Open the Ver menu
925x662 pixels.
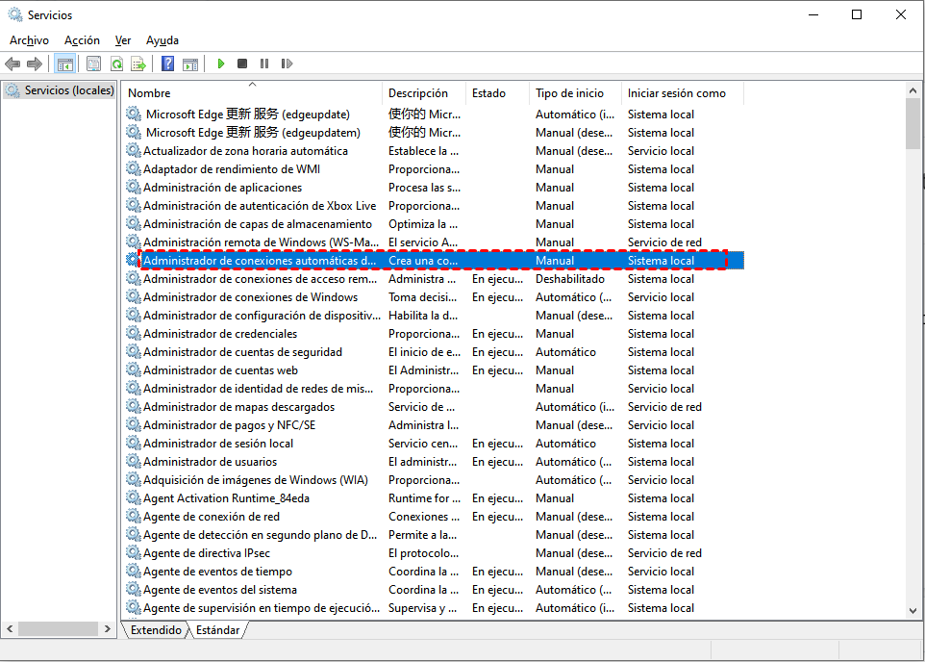123,40
